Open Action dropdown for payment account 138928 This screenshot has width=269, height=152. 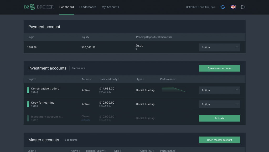[x=219, y=47]
